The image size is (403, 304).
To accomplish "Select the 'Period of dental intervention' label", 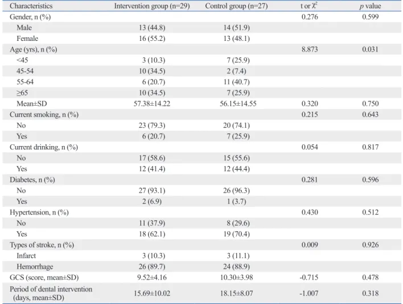I will 51,289.
